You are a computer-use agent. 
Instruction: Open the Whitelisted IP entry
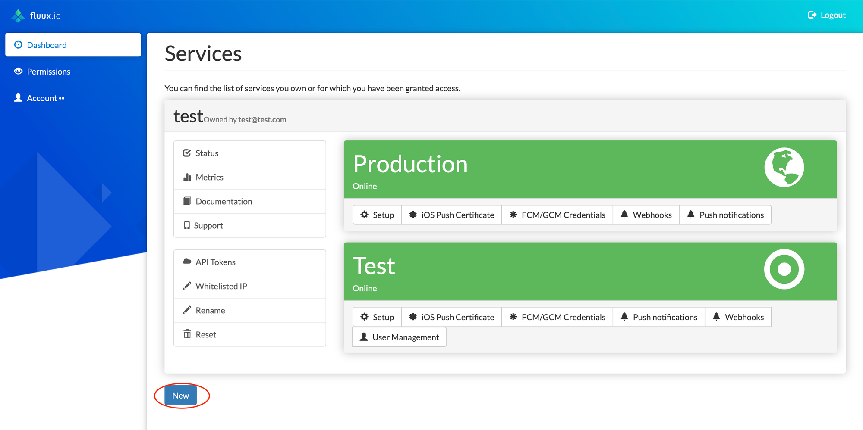click(x=249, y=286)
